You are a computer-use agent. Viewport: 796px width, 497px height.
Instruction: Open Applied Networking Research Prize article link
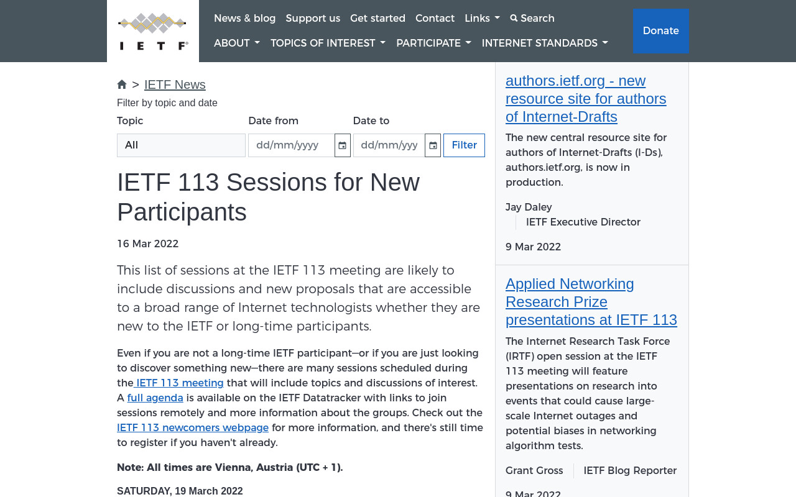[x=591, y=302]
